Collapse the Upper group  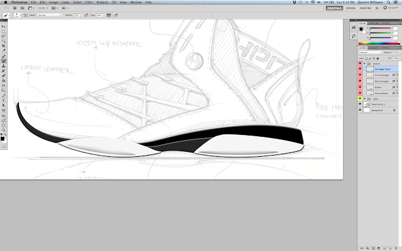pyautogui.click(x=364, y=99)
